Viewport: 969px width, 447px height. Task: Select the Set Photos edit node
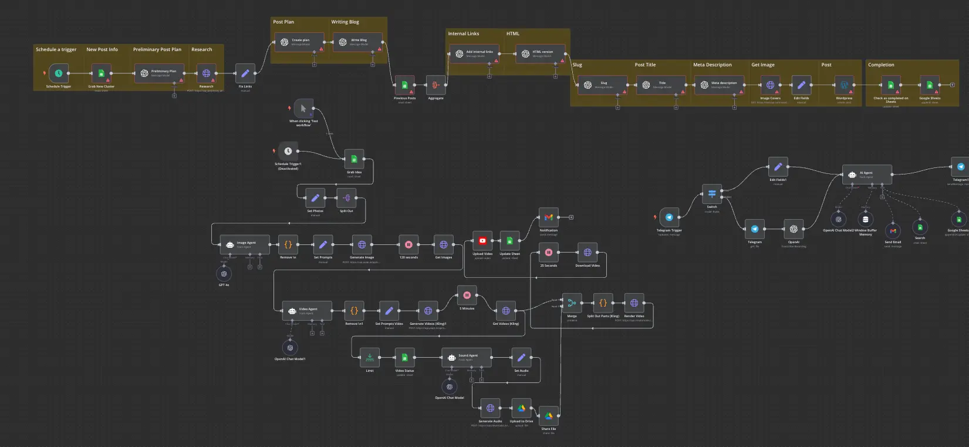pos(315,198)
